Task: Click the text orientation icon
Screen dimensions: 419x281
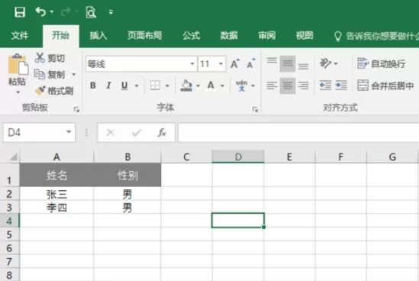Action: (x=325, y=63)
